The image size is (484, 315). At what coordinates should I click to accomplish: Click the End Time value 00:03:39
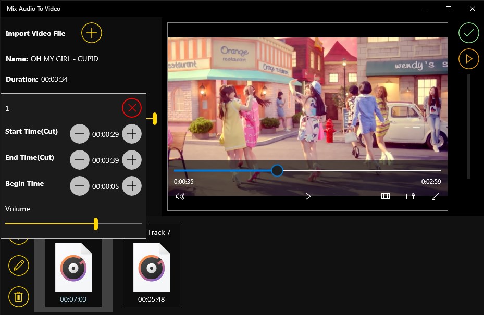[106, 160]
